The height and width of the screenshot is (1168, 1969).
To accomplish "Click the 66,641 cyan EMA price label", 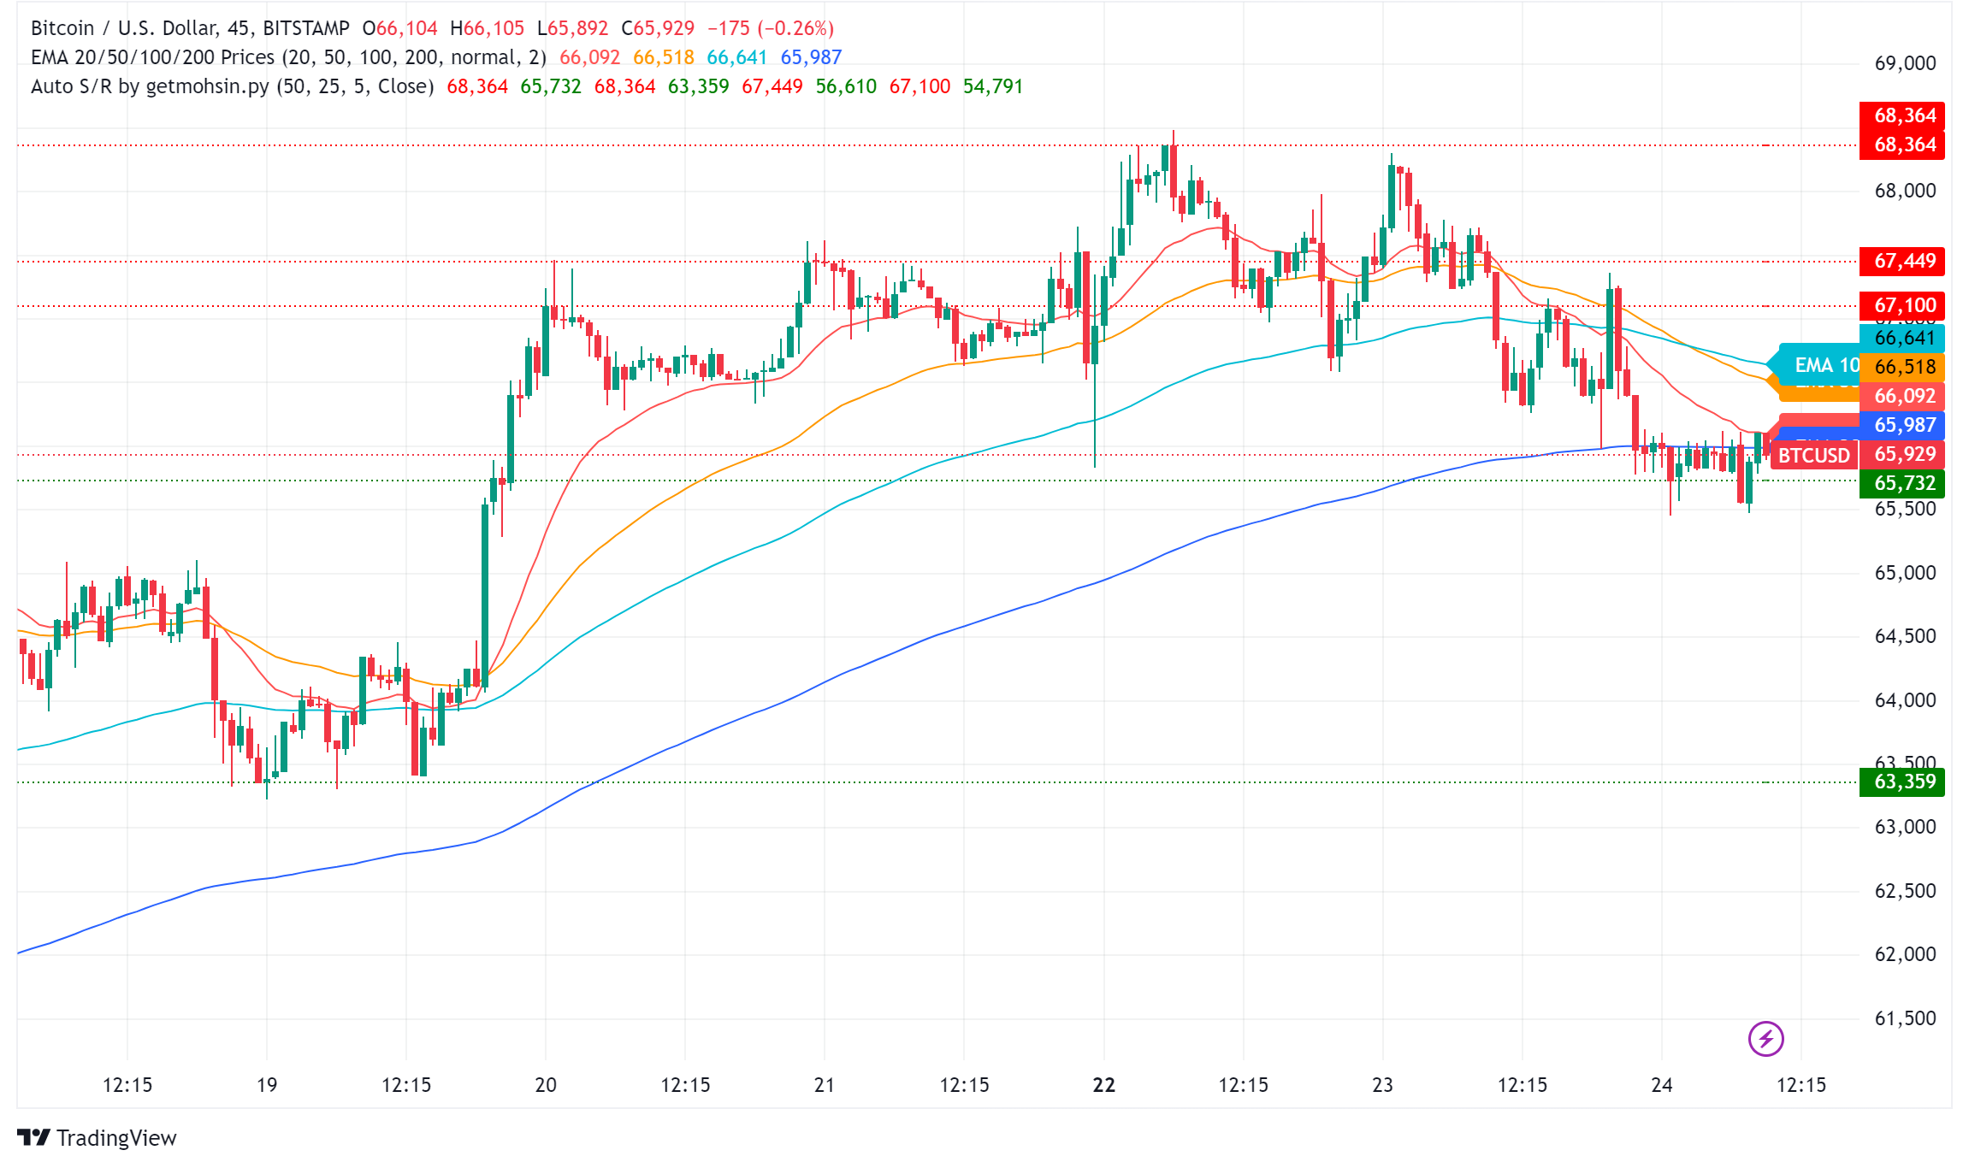I will [1902, 338].
